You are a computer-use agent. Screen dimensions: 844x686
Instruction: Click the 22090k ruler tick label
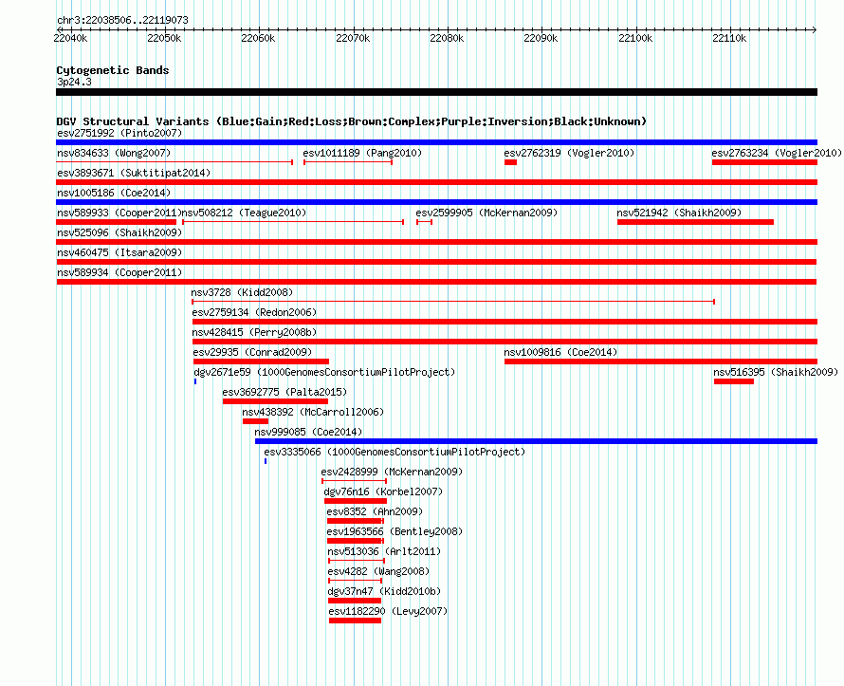541,38
